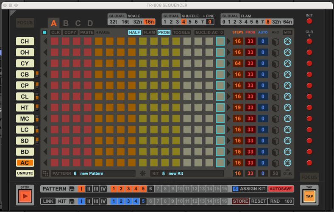Click the pattern save disk icon
Viewport: 334px width, 212px height.
pyautogui.click(x=72, y=189)
